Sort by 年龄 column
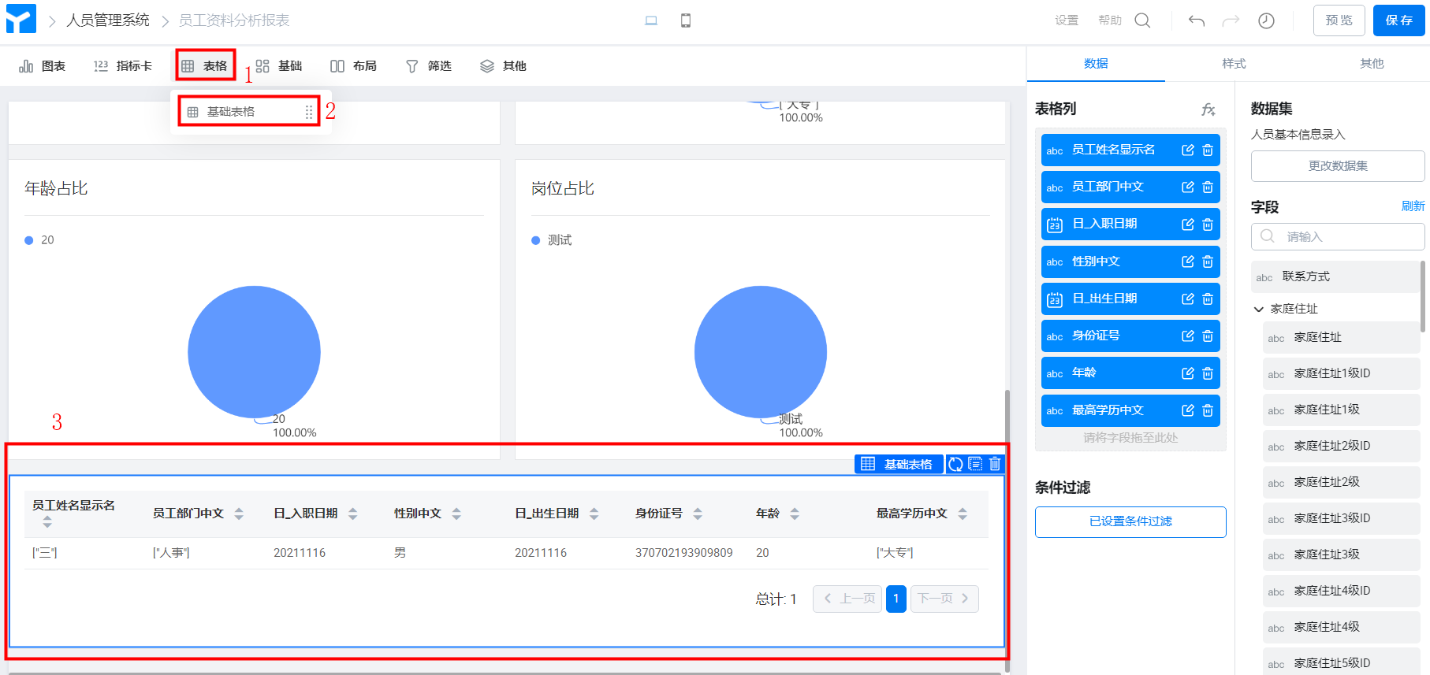This screenshot has width=1430, height=675. [x=795, y=514]
